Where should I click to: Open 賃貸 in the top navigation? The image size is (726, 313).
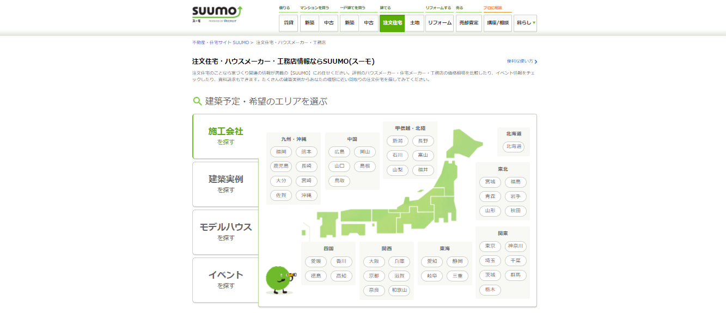288,23
